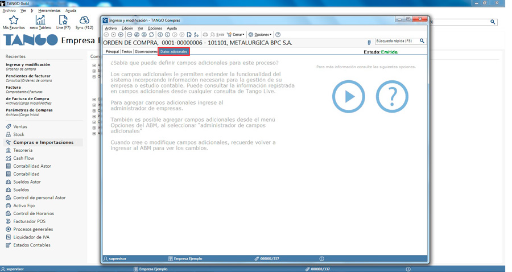The width and height of the screenshot is (512, 272).
Task: Click info icon in dialog status bar
Action: click(x=321, y=258)
